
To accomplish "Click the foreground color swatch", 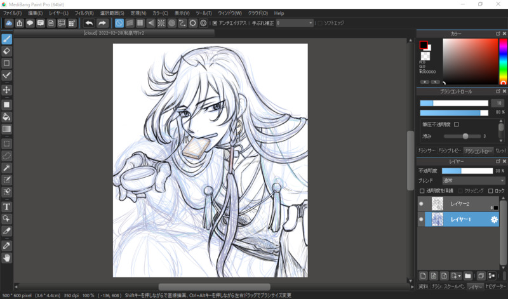I will pyautogui.click(x=423, y=44).
